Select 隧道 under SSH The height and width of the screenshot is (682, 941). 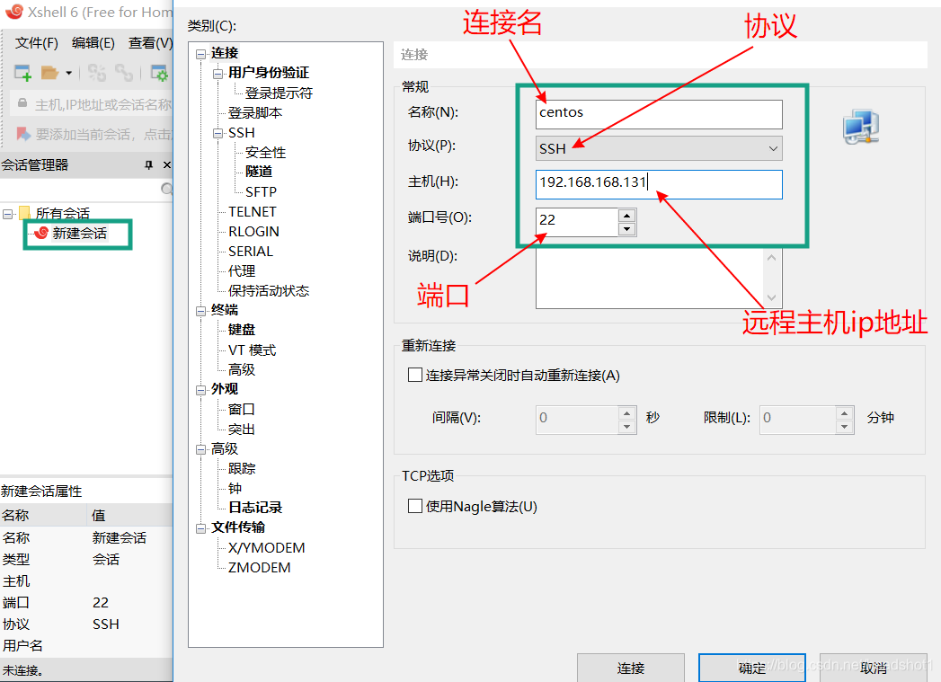[x=259, y=172]
